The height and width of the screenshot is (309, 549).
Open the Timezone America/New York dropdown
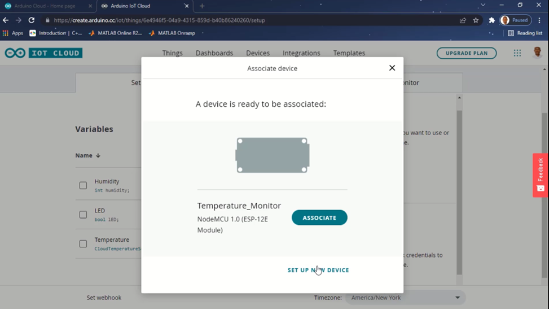click(405, 298)
